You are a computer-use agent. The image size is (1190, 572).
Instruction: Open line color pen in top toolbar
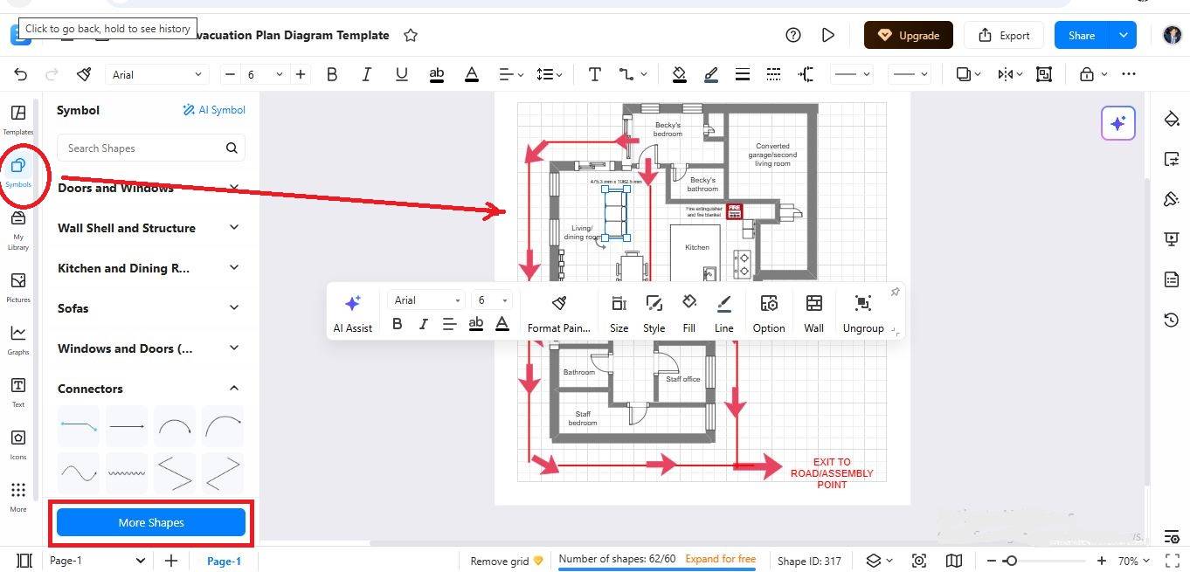click(710, 74)
